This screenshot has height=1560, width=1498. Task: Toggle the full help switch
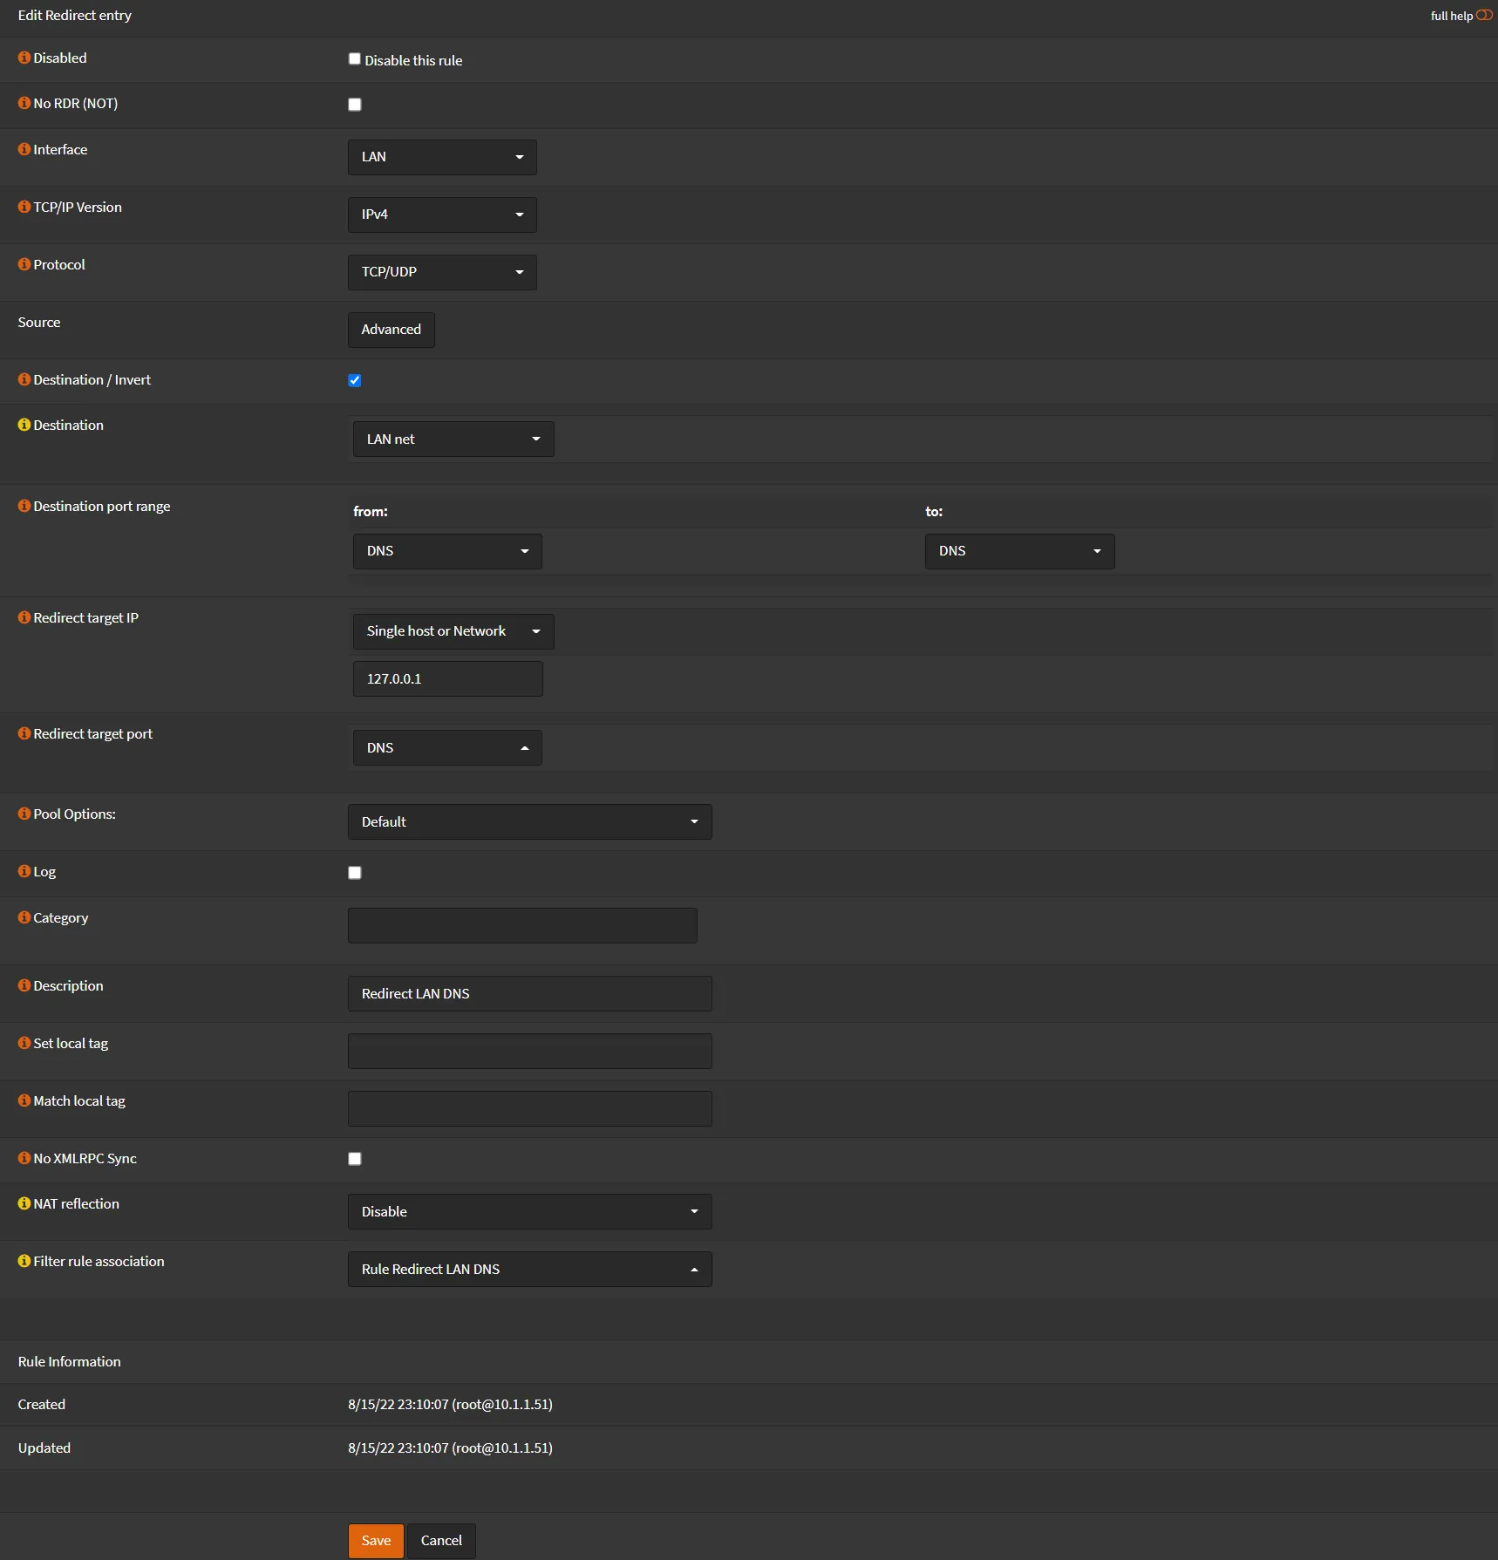[x=1483, y=16]
